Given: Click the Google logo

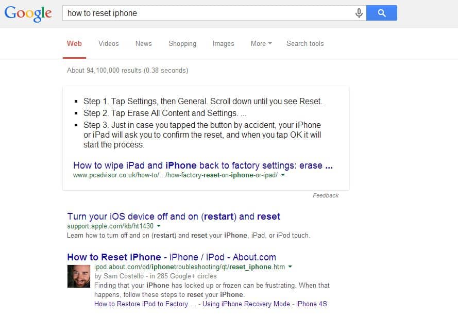Looking at the screenshot, I should pos(27,14).
